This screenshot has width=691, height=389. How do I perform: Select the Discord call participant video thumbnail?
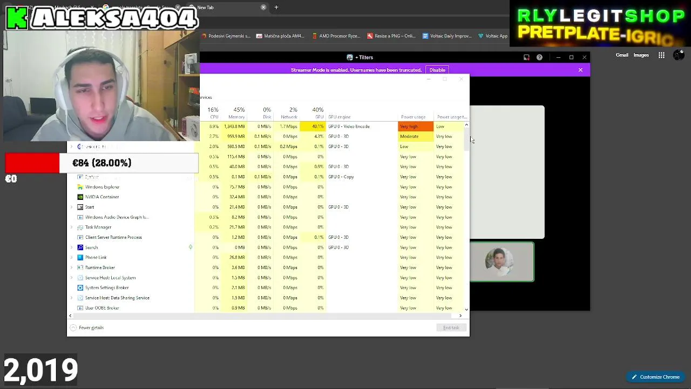tap(502, 262)
